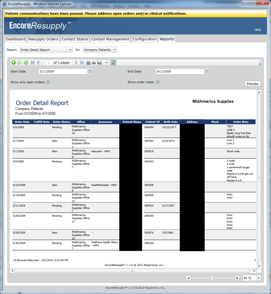
Task: Go to next report page
Action: tap(76, 63)
